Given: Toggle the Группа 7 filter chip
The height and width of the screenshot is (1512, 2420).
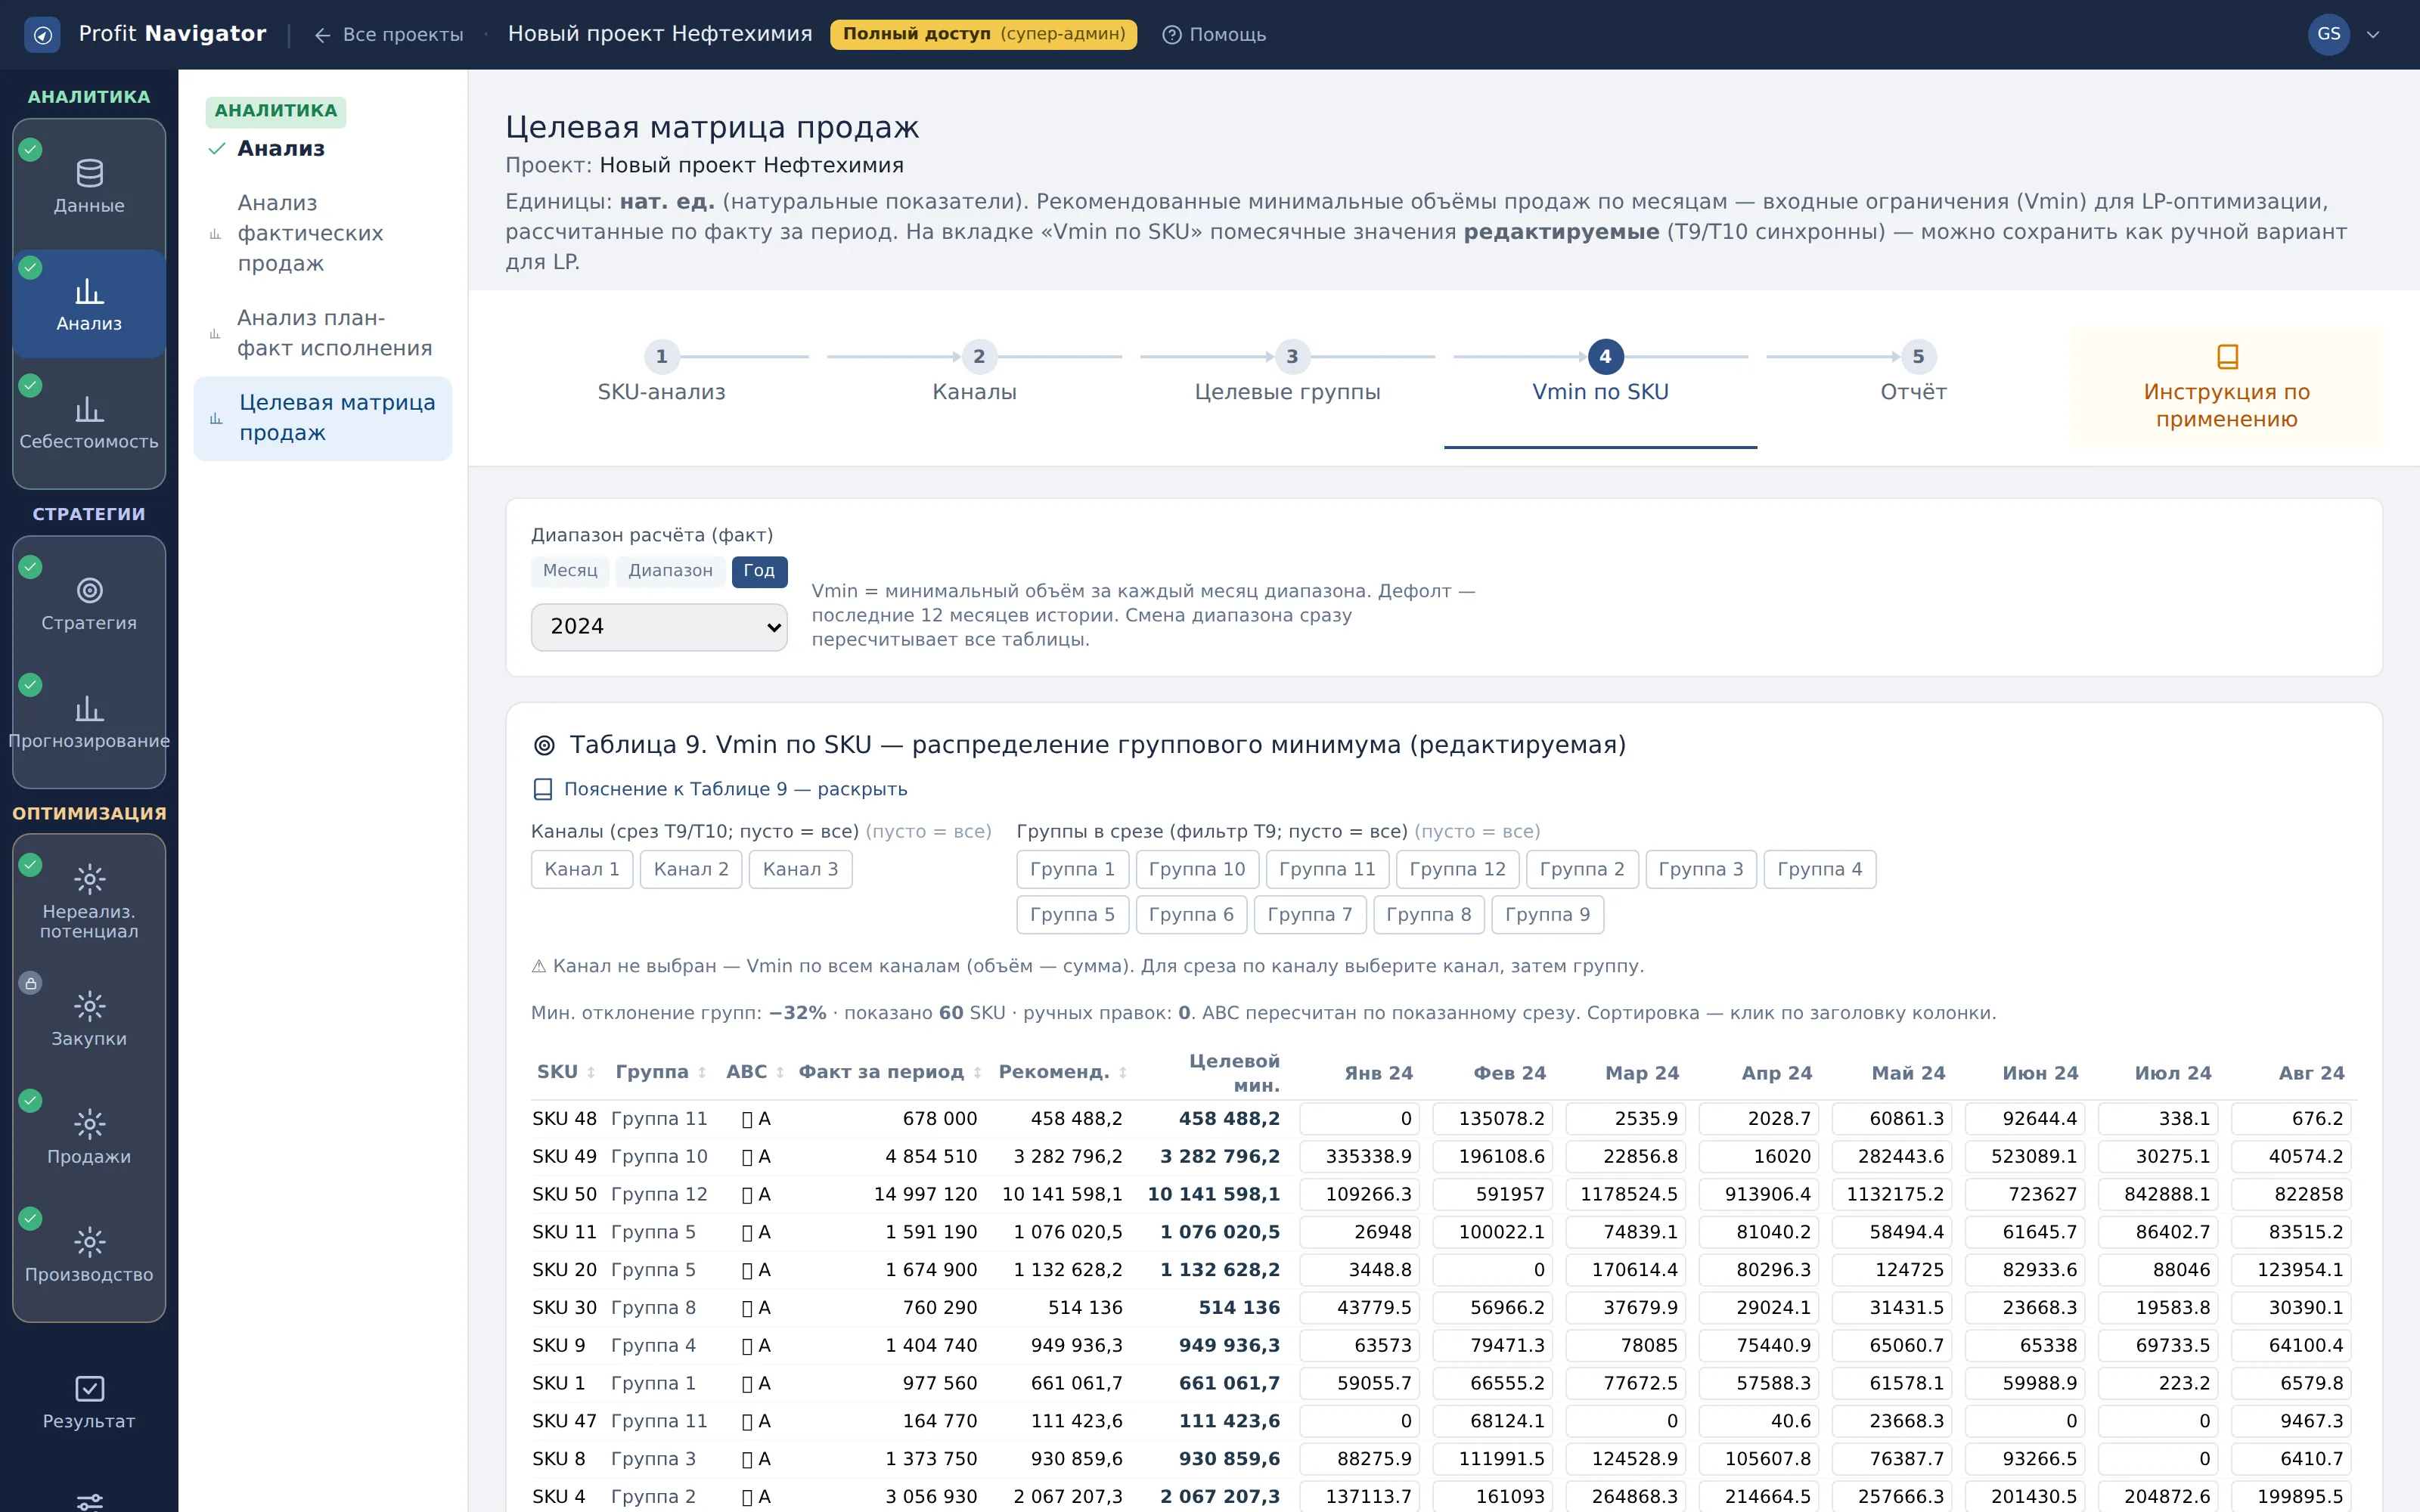Looking at the screenshot, I should pos(1309,914).
